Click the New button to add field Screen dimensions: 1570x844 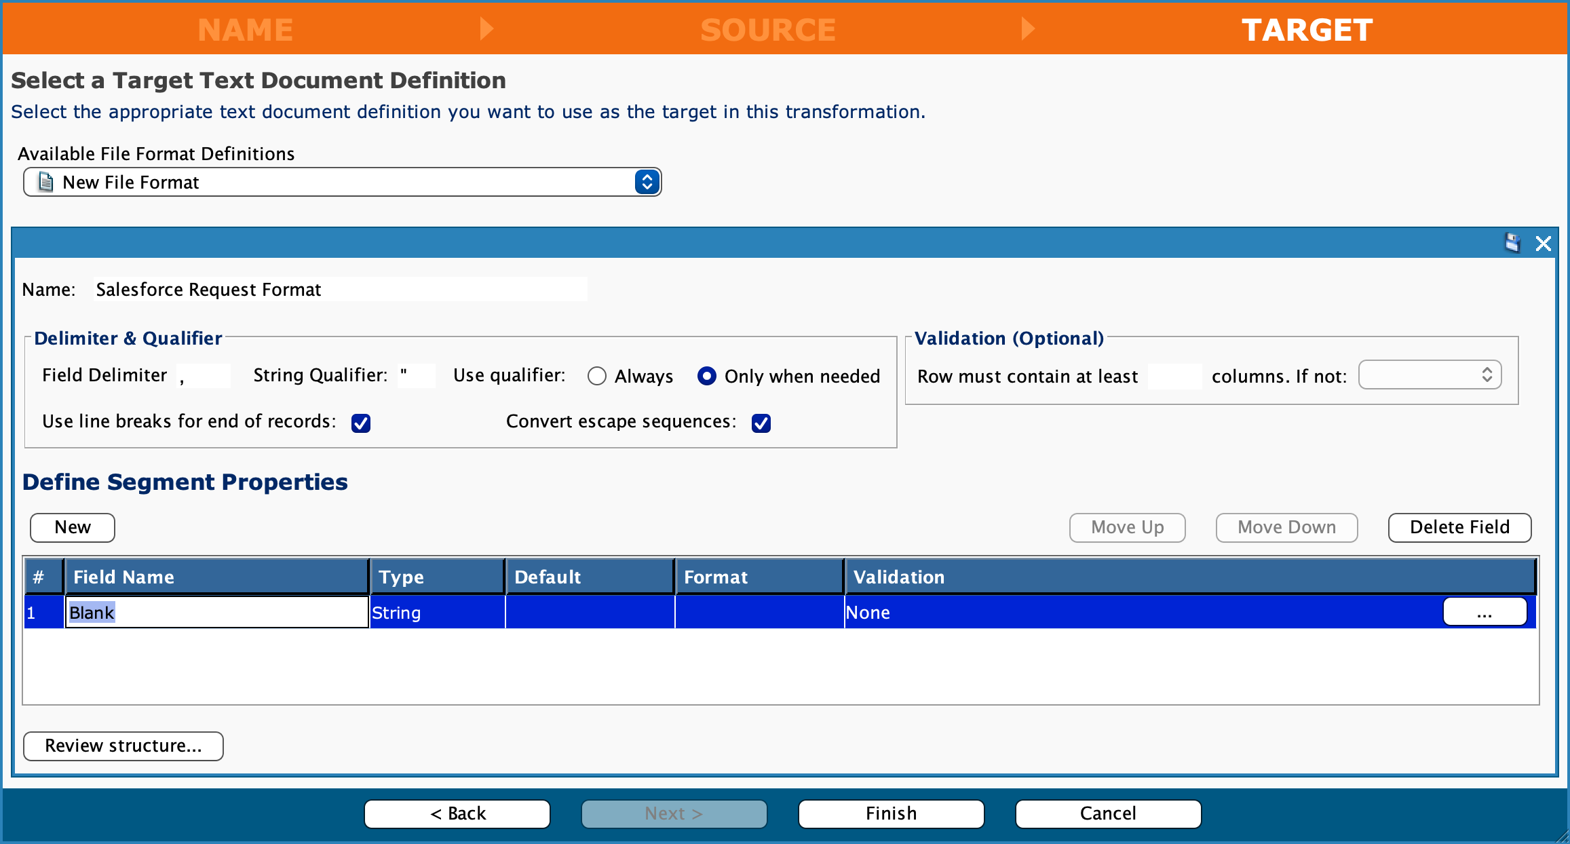click(x=73, y=526)
